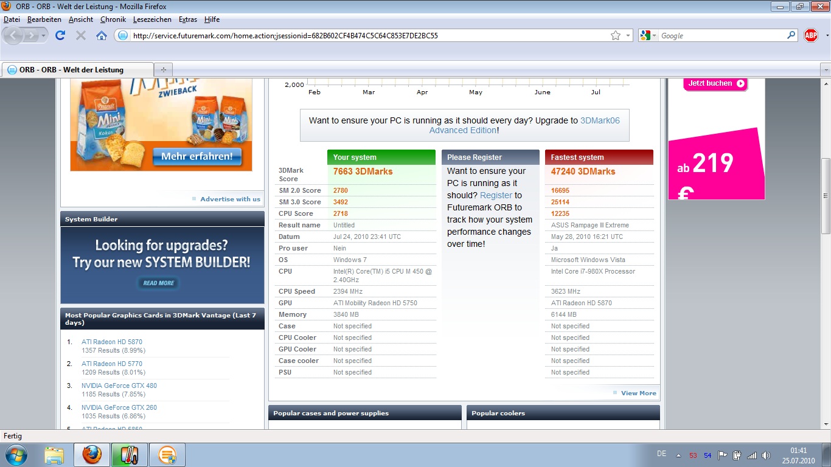Open network signal tray icon
The height and width of the screenshot is (467, 831).
751,455
